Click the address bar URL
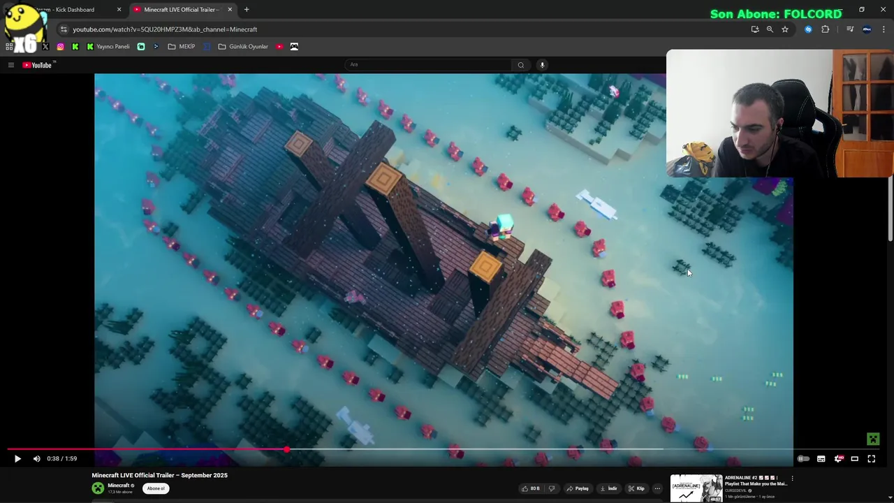The width and height of the screenshot is (894, 503). (165, 29)
